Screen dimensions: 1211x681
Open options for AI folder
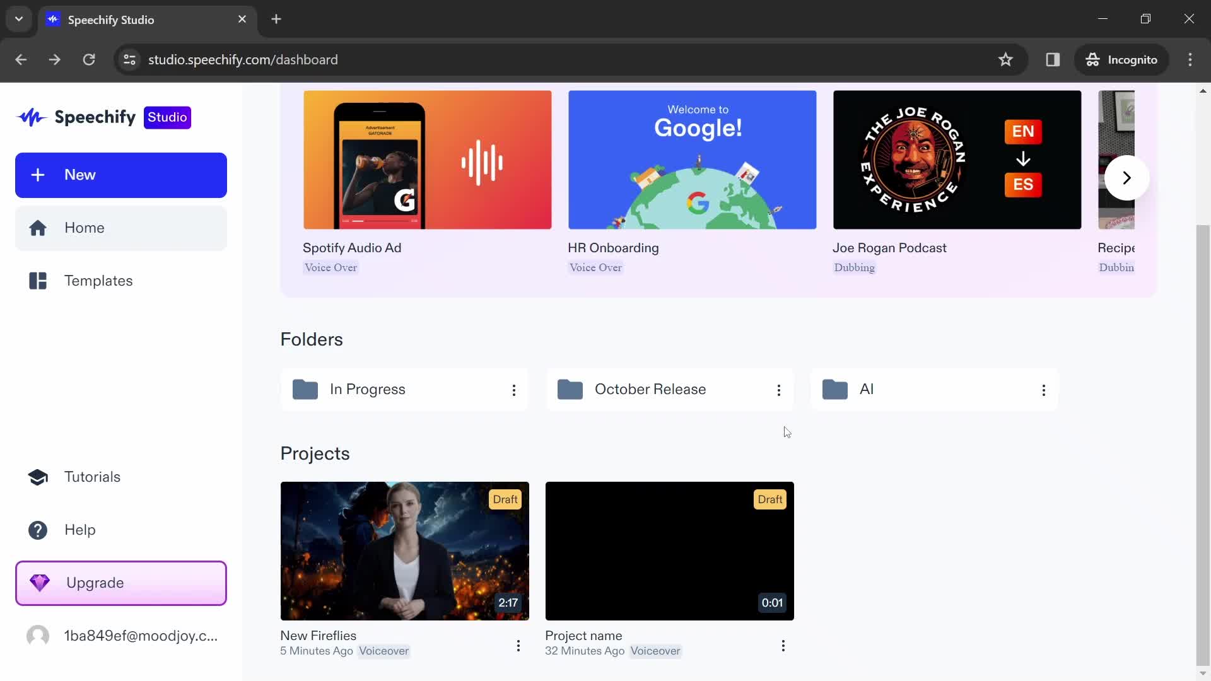pos(1043,389)
